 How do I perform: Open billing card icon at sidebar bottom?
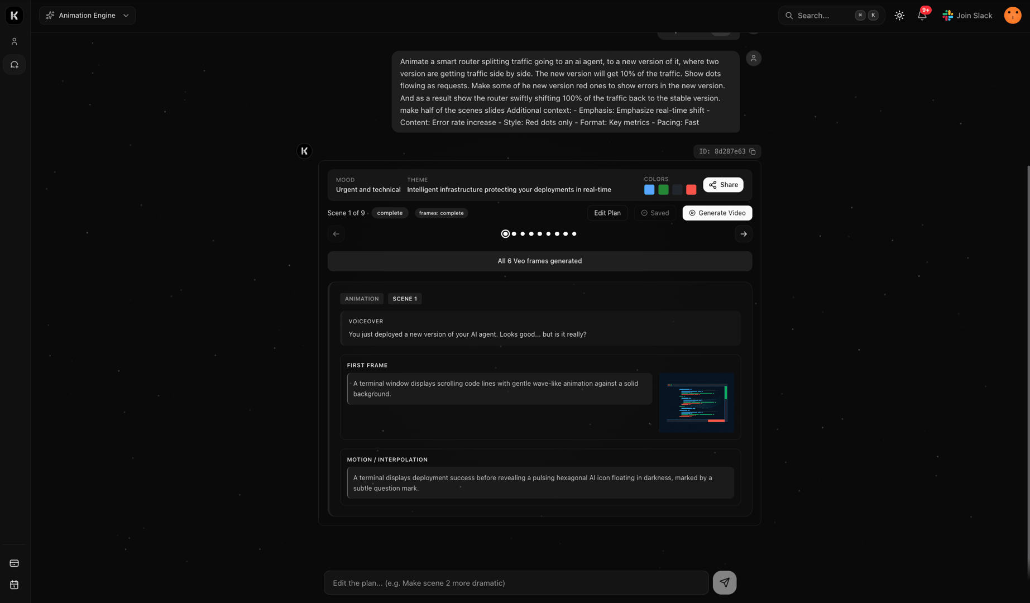[14, 563]
